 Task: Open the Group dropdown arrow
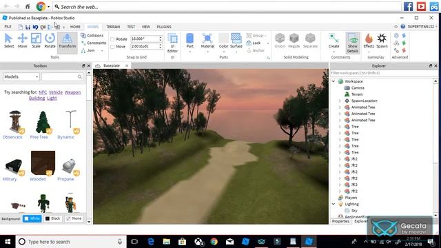265,36
